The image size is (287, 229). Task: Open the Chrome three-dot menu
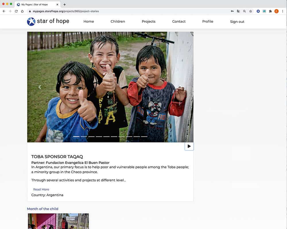click(x=283, y=11)
